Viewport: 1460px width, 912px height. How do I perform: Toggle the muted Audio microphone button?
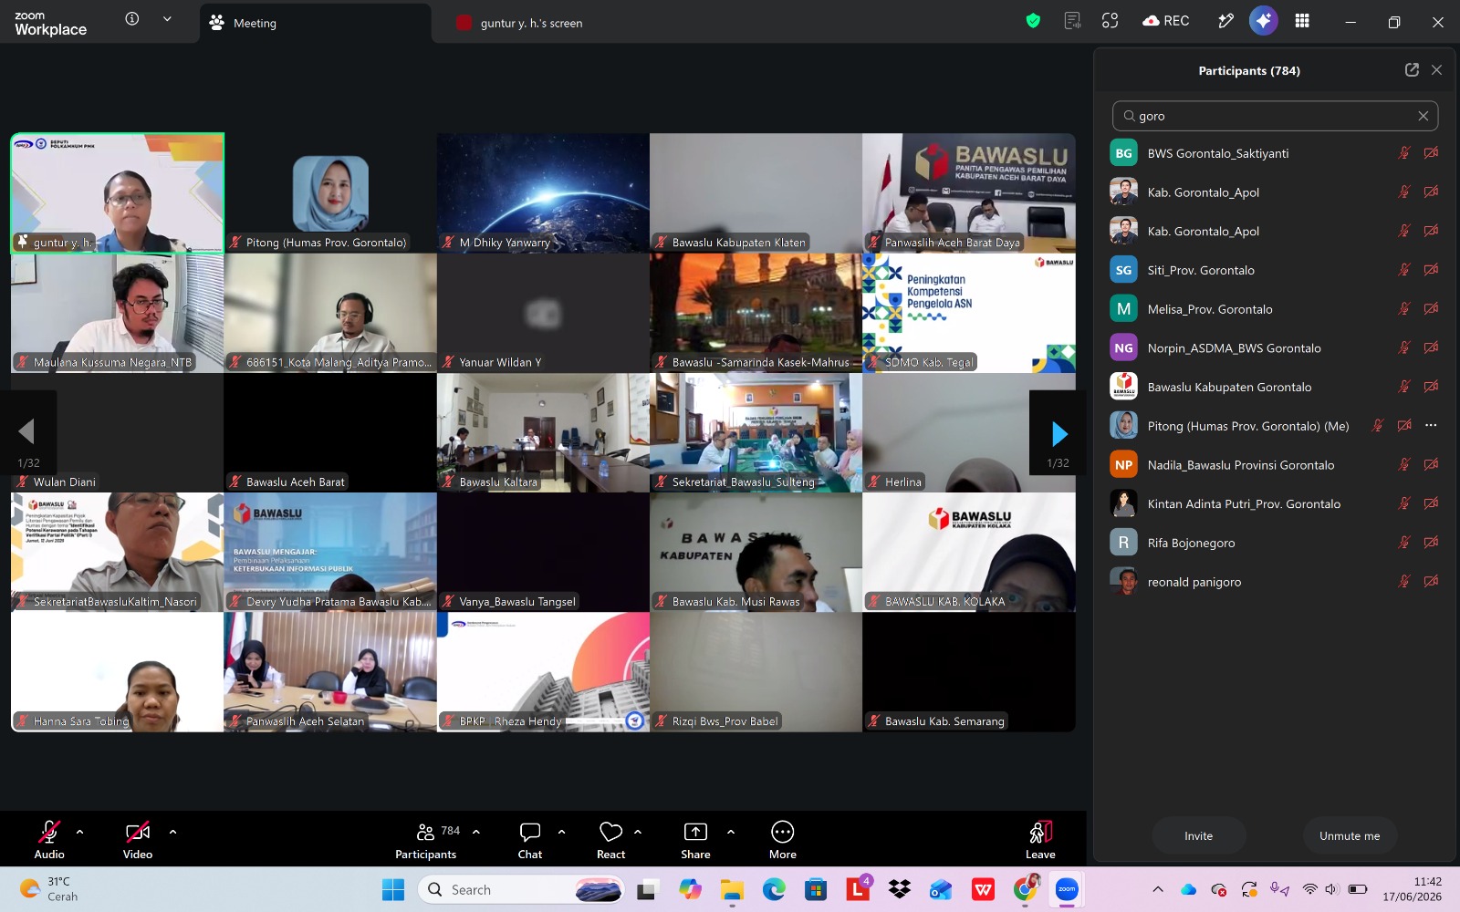pos(49,838)
